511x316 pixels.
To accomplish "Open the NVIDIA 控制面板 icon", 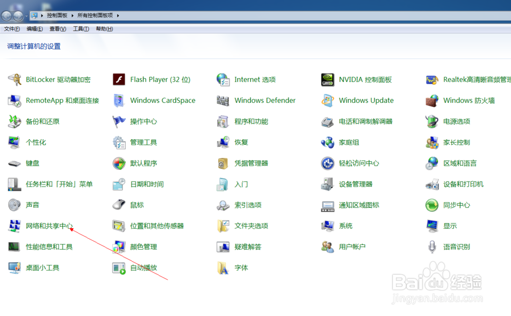I will click(x=328, y=80).
